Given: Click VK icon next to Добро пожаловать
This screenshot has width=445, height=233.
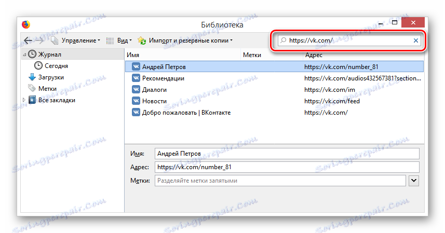Looking at the screenshot, I should tap(136, 112).
